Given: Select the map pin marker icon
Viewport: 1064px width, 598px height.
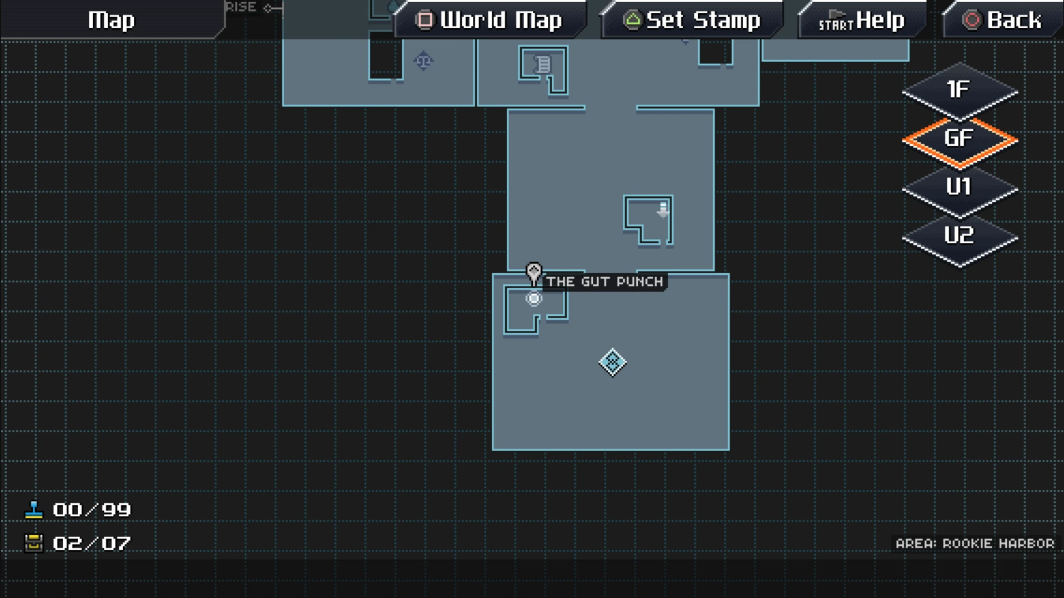Looking at the screenshot, I should [x=533, y=274].
